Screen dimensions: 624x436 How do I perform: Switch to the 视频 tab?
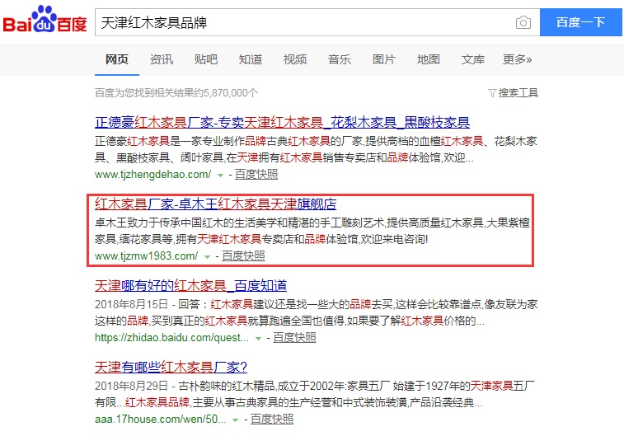[x=295, y=59]
